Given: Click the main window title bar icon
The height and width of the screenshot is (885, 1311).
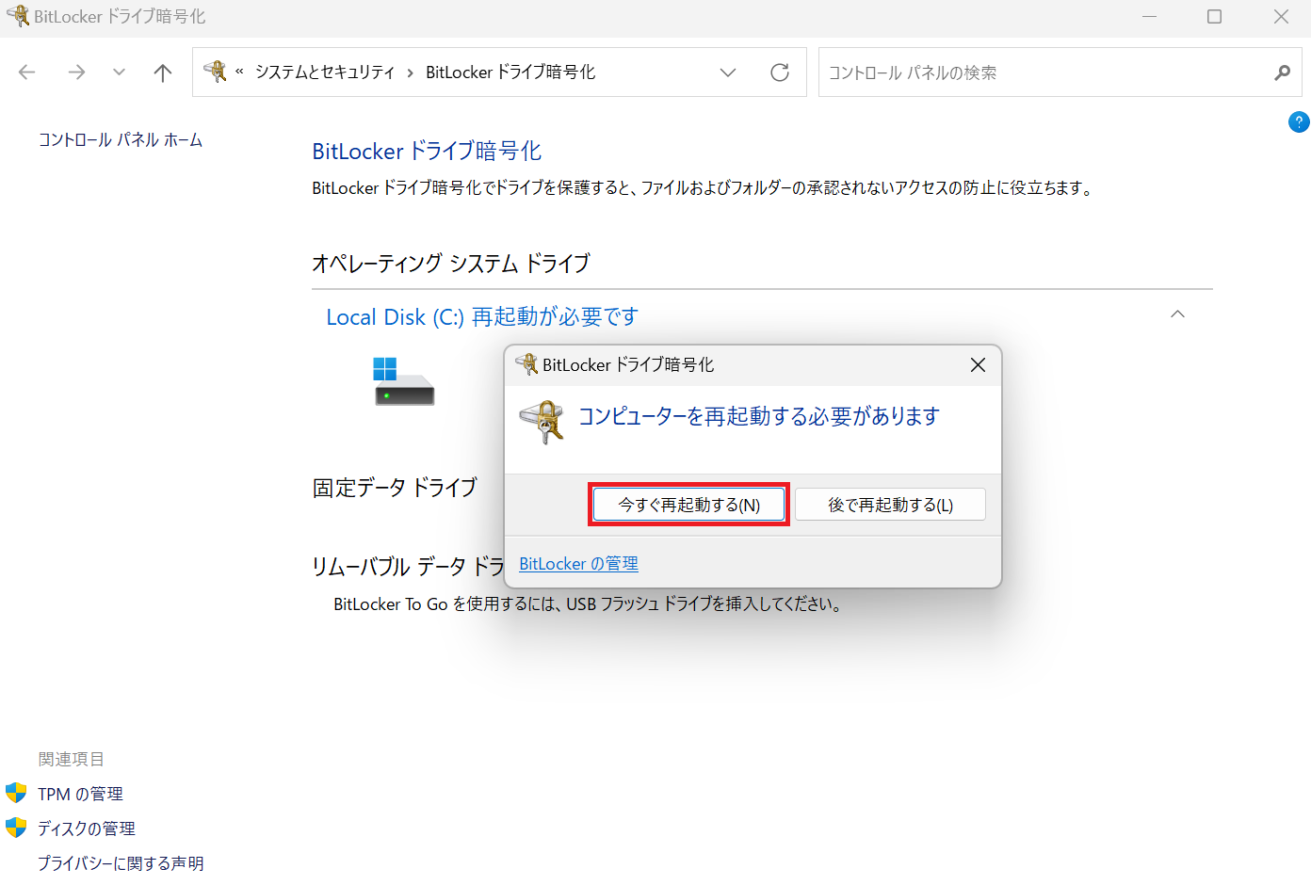Looking at the screenshot, I should [18, 16].
